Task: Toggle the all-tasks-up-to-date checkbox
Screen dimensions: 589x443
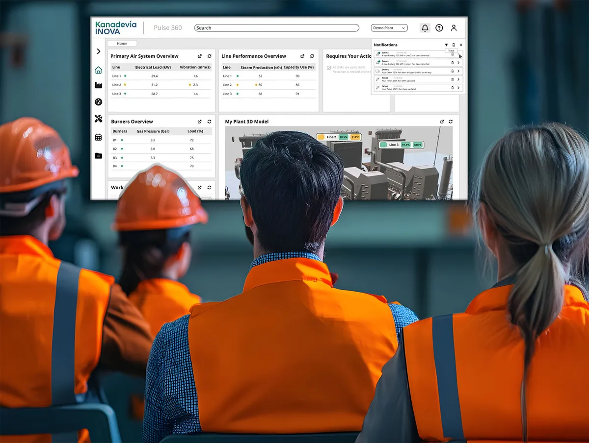Action: click(329, 68)
